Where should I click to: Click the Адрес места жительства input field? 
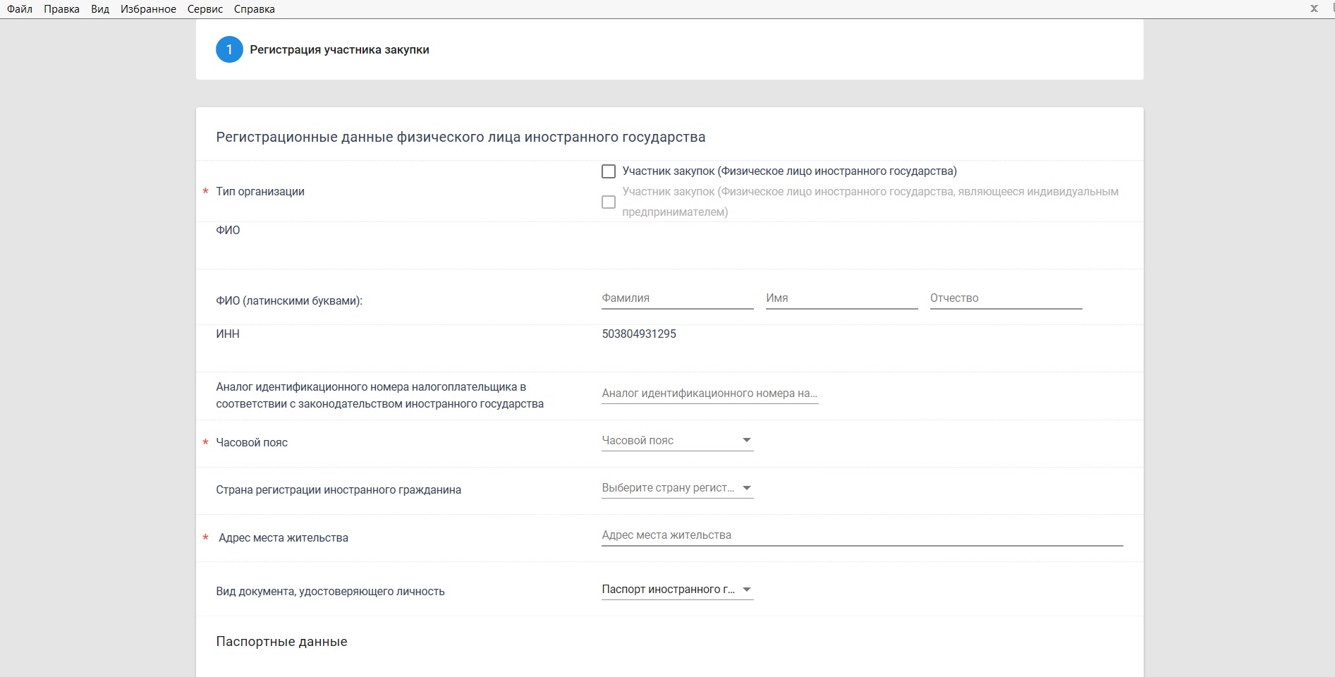tap(862, 535)
